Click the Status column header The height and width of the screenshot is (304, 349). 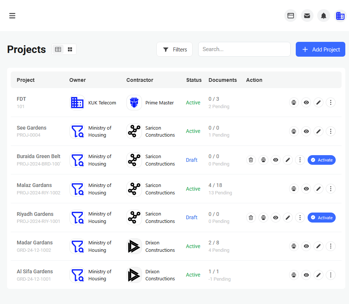[x=194, y=80]
